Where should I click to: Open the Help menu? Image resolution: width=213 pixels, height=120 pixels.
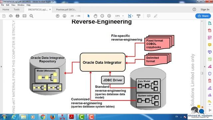coord(28,5)
